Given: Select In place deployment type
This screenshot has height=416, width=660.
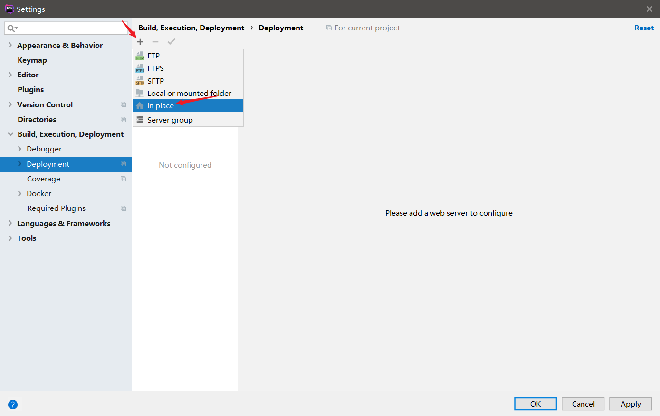Looking at the screenshot, I should click(x=160, y=105).
